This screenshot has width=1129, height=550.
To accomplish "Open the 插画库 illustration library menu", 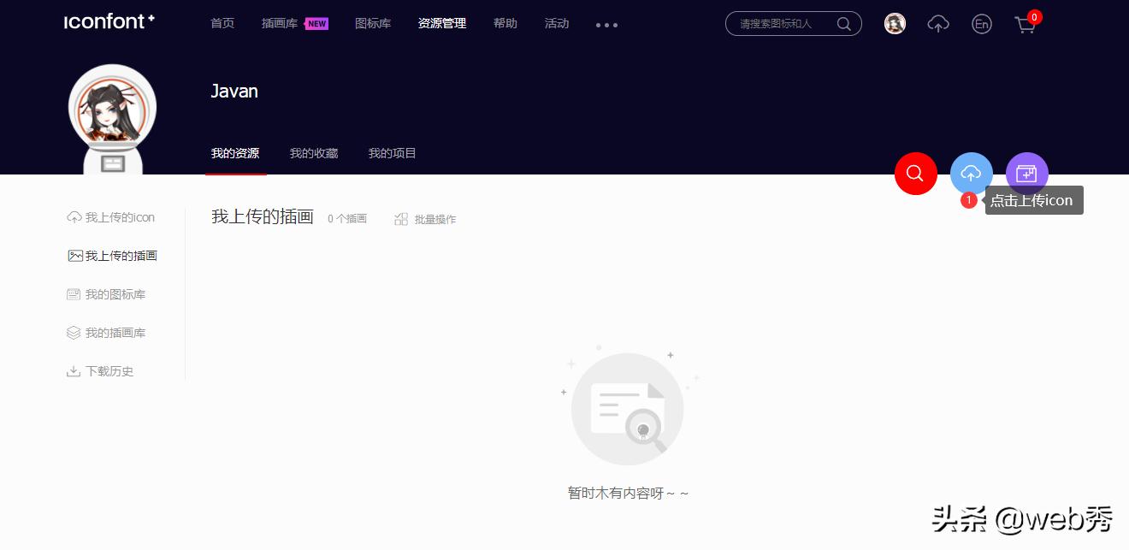I will tap(280, 24).
